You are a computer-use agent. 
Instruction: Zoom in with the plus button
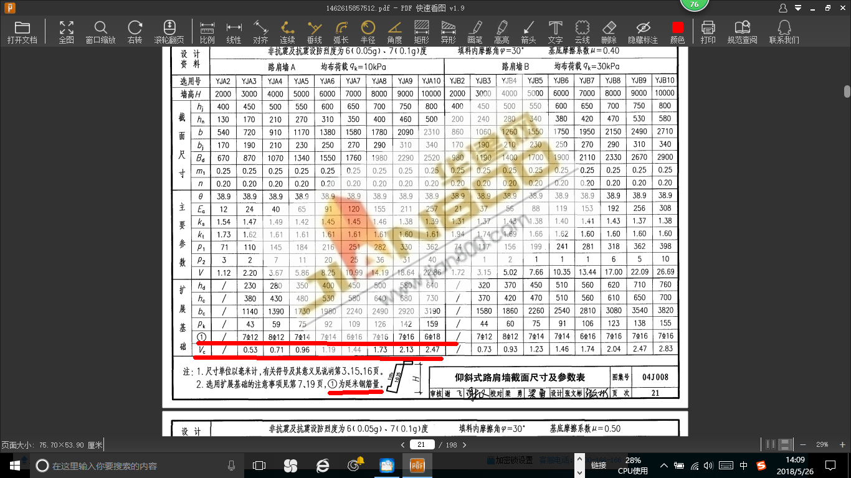(842, 444)
